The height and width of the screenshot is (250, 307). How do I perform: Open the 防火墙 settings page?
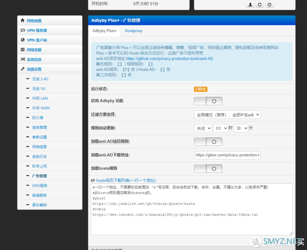pos(37,118)
